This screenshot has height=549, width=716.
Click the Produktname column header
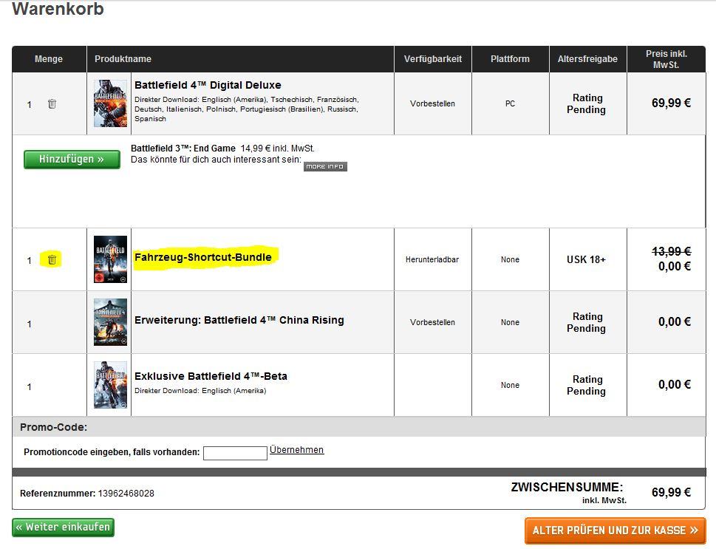(x=123, y=59)
